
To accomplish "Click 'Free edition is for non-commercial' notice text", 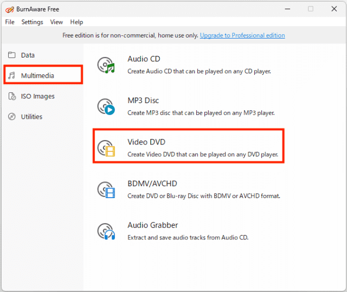I will click(130, 35).
